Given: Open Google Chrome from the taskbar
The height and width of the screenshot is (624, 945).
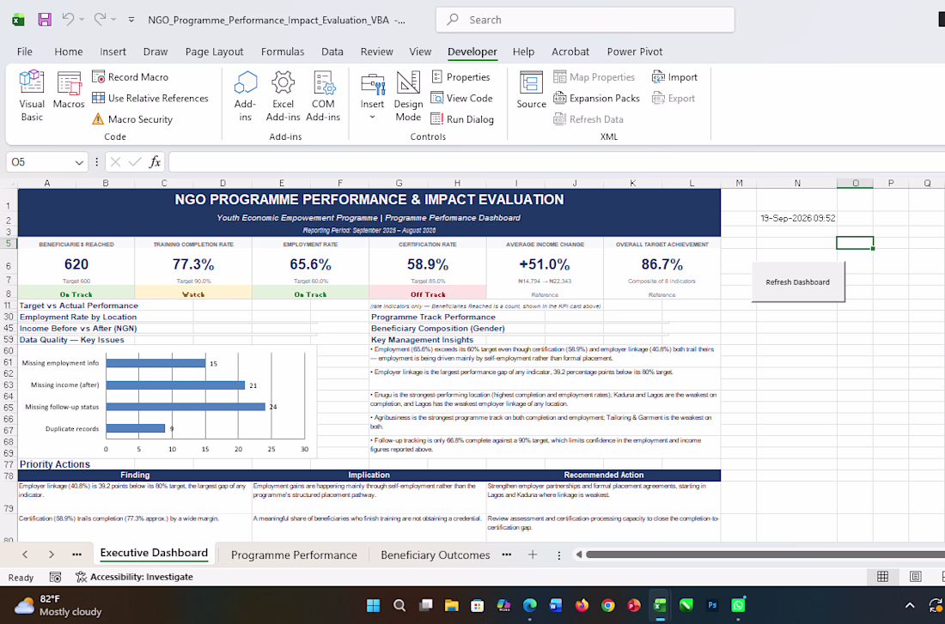Looking at the screenshot, I should [x=608, y=605].
